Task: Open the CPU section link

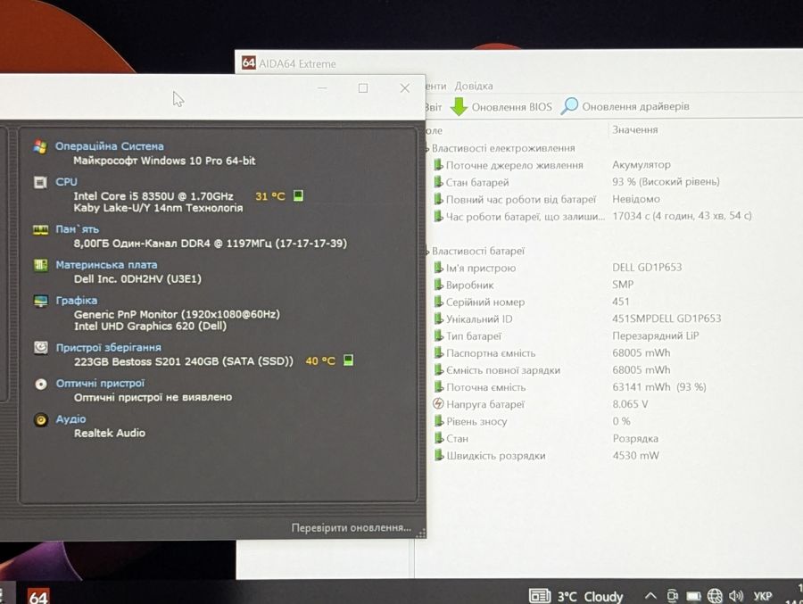Action: (66, 182)
